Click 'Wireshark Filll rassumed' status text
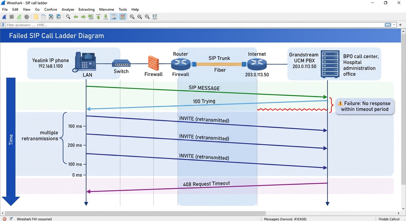The image size is (406, 221). (34, 219)
